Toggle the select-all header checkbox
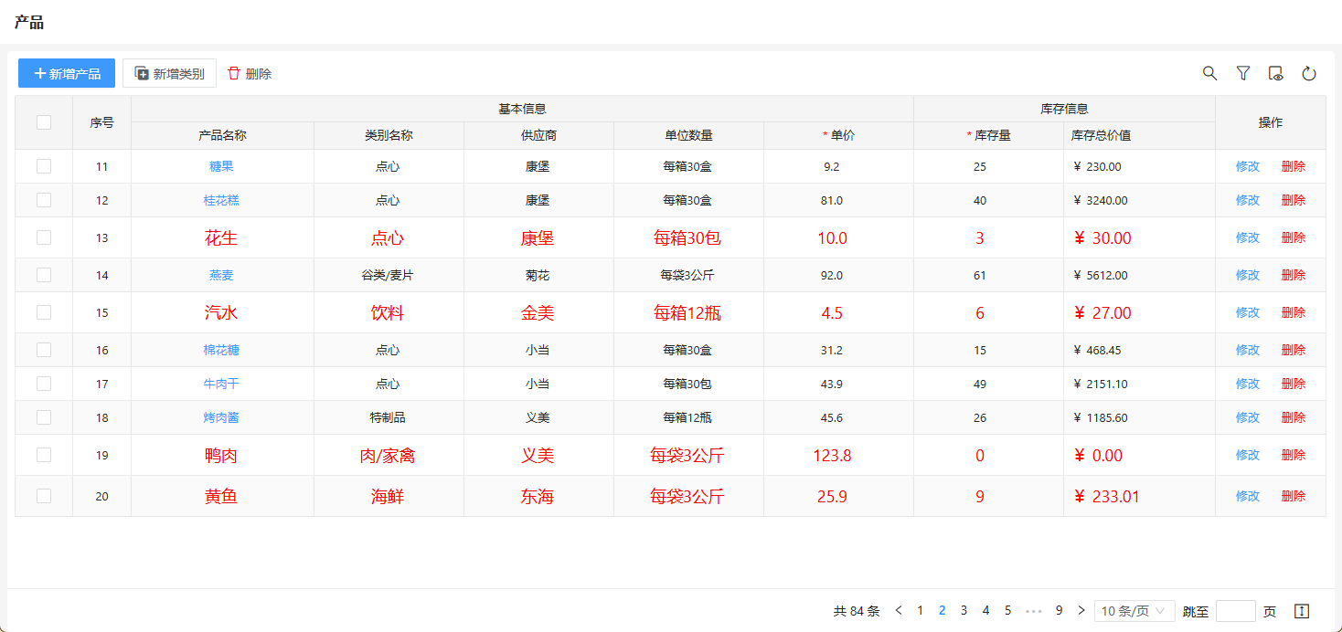 click(x=44, y=122)
